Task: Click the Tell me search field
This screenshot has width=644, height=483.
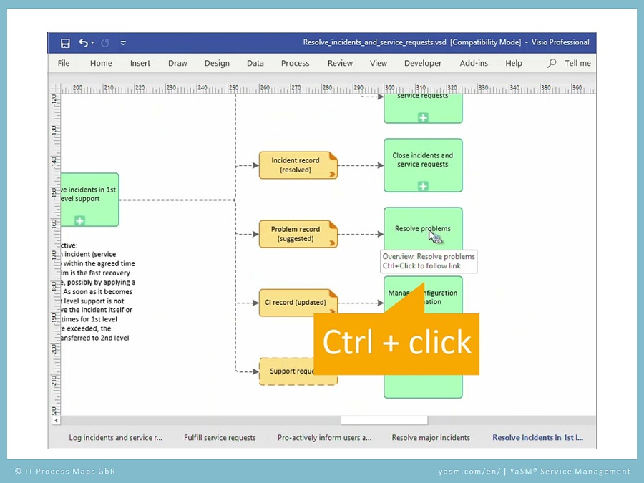Action: click(x=577, y=63)
